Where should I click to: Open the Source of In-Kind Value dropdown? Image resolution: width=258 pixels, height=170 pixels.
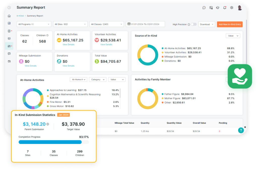click(233, 36)
